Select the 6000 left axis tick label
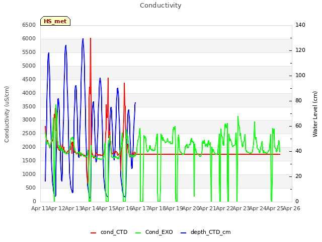The height and width of the screenshot is (242, 322). (29, 38)
